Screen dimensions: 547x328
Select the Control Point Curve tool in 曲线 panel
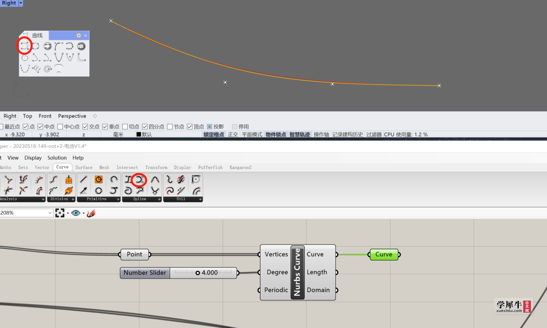(25, 46)
